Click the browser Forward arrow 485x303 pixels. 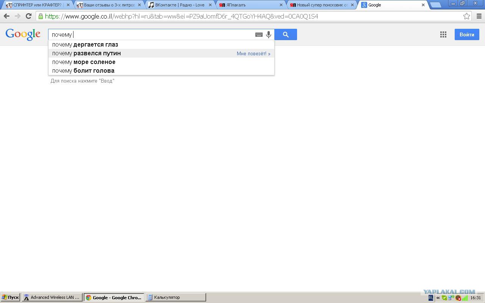tap(17, 16)
